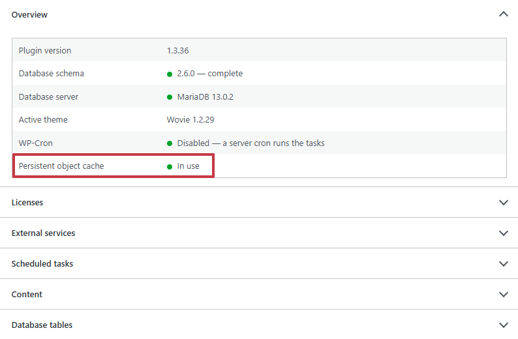Click the green dot beside In use
The height and width of the screenshot is (339, 518).
tap(170, 167)
